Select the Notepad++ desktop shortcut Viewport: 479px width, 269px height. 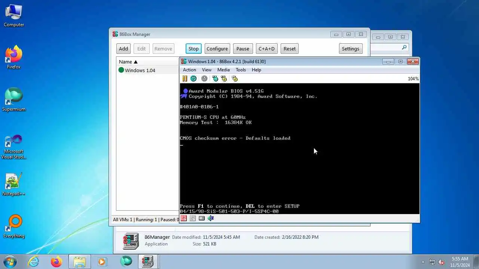[14, 184]
